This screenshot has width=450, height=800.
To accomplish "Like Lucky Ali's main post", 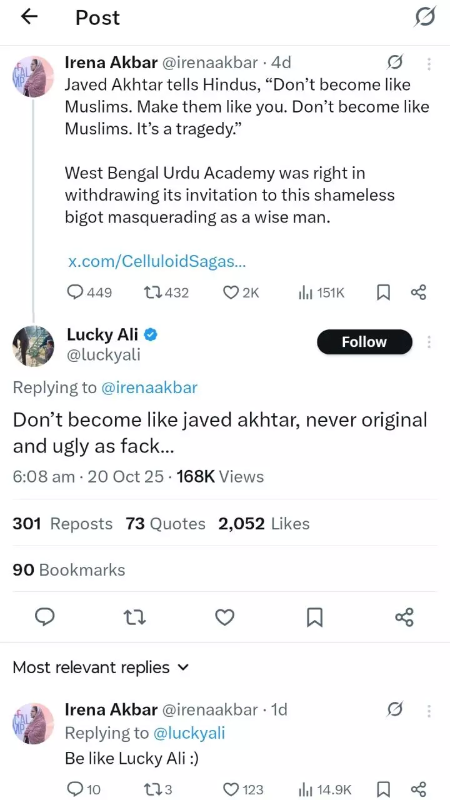I will click(x=224, y=617).
